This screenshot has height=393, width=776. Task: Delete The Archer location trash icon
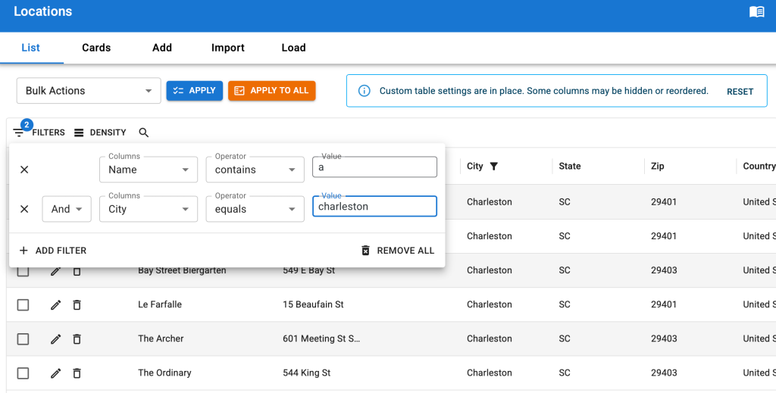(77, 339)
